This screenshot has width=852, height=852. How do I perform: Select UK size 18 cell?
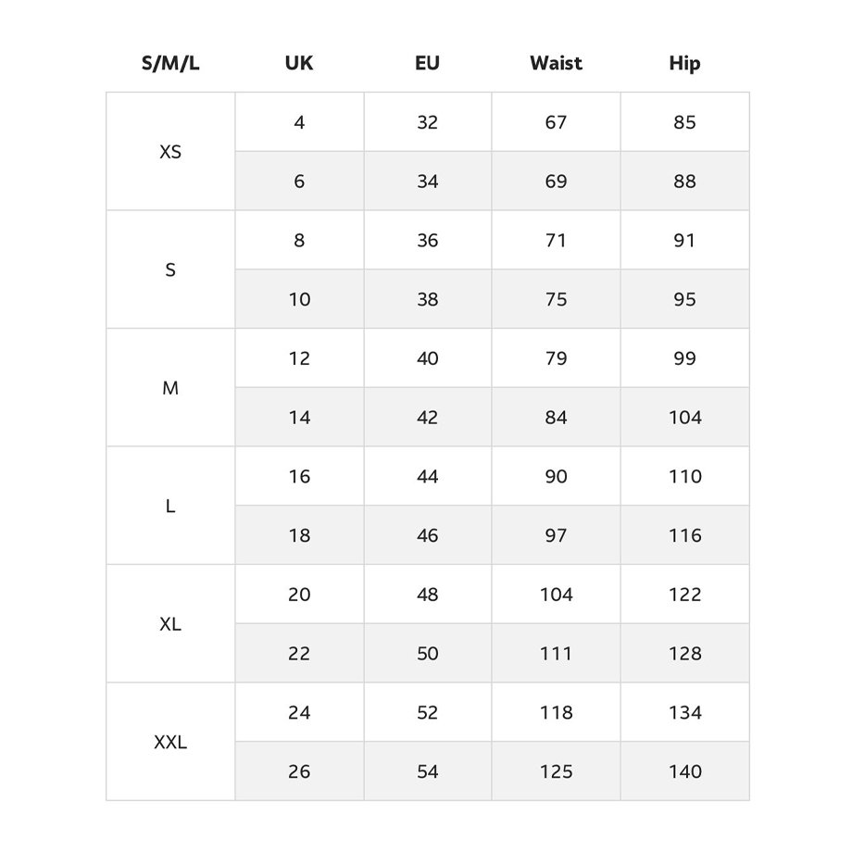coord(299,535)
